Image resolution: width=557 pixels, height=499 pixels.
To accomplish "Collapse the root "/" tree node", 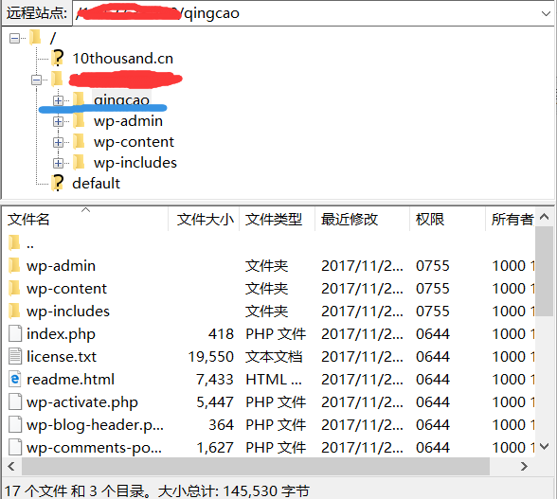I will tap(14, 38).
